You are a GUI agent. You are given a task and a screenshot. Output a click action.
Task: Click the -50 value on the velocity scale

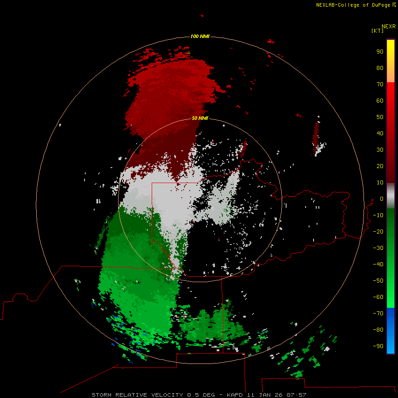[378, 281]
